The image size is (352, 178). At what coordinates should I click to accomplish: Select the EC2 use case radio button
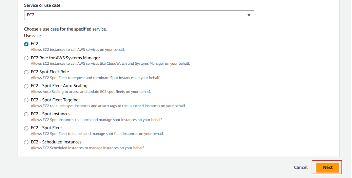pyautogui.click(x=26, y=44)
